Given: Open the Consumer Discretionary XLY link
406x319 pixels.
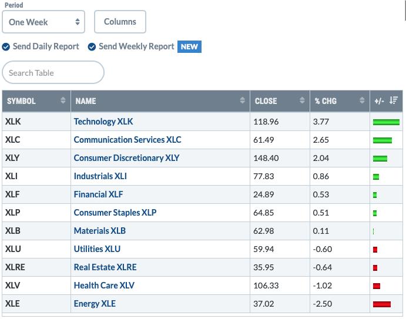Looking at the screenshot, I should point(126,158).
